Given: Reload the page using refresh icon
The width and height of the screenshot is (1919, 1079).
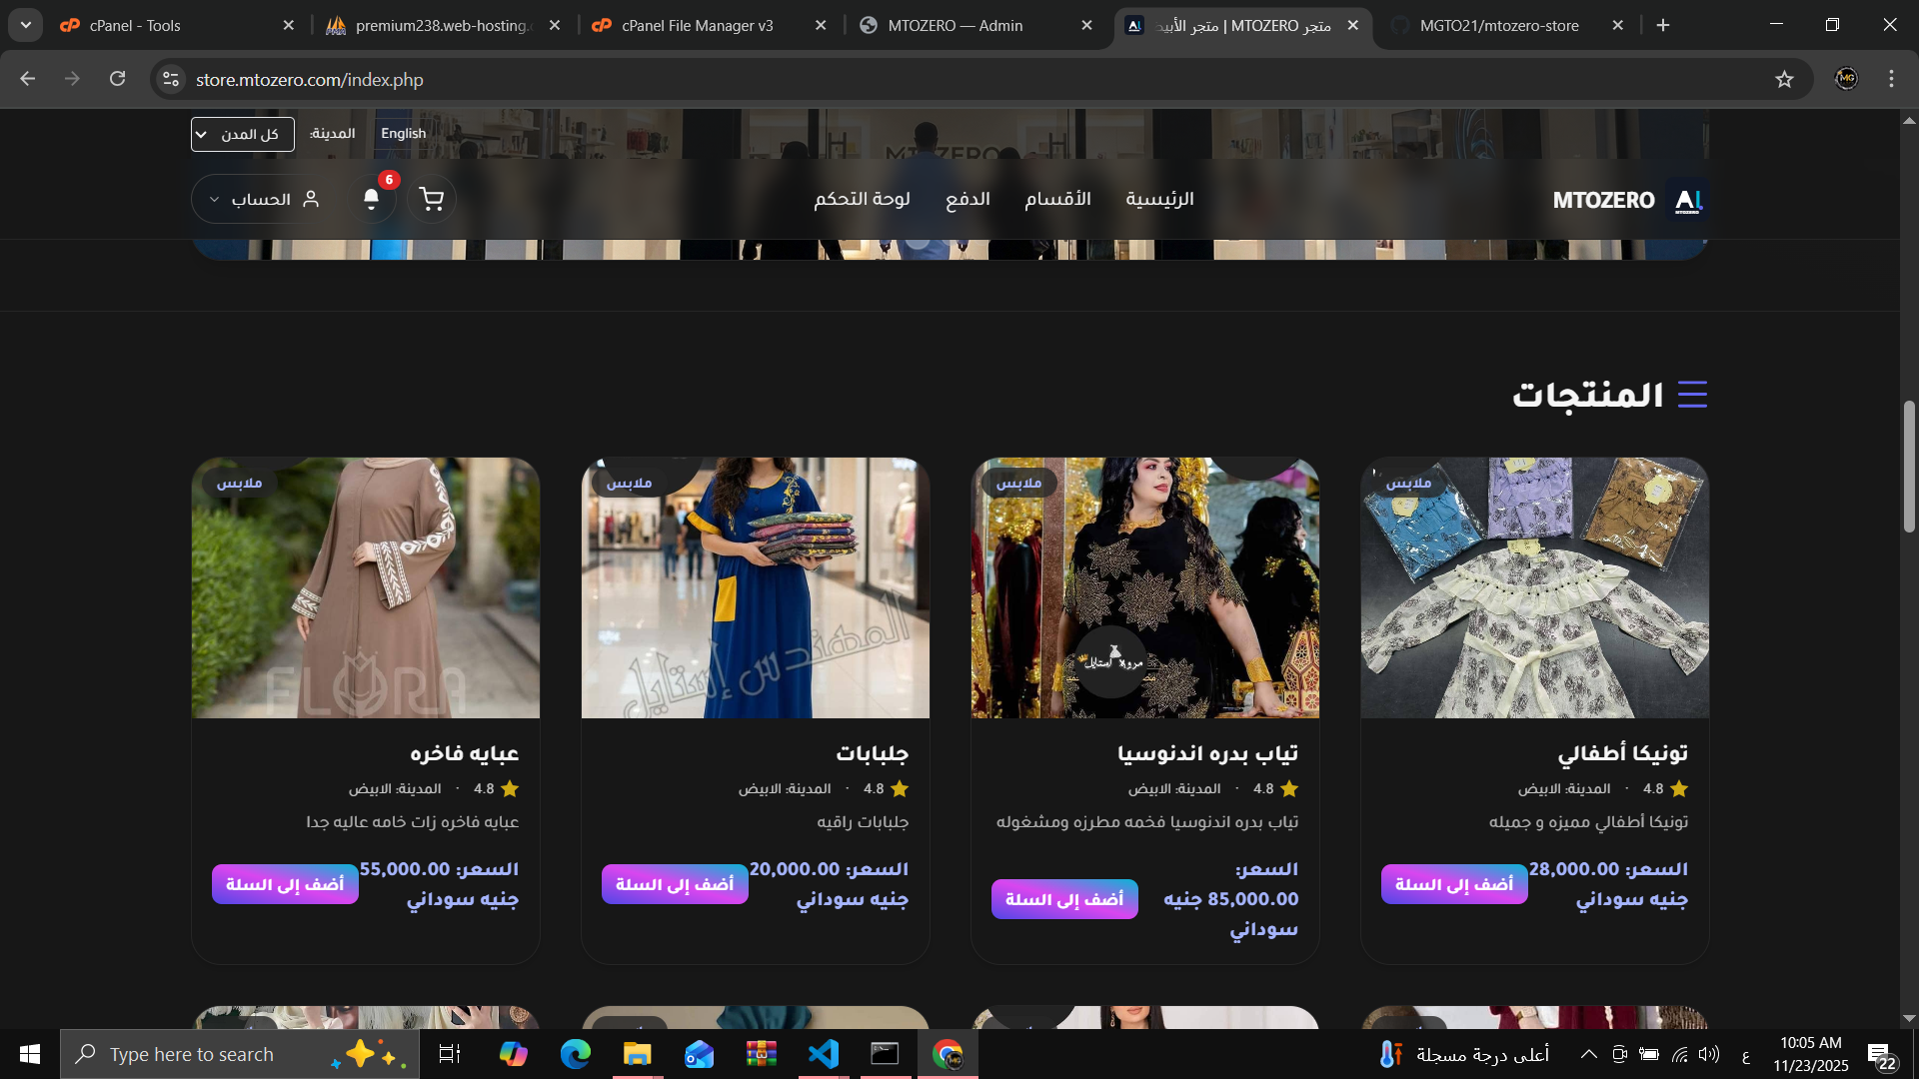Looking at the screenshot, I should [118, 79].
